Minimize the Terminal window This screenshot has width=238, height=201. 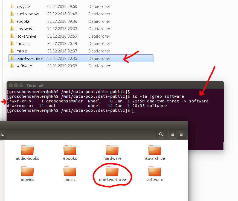[16, 85]
